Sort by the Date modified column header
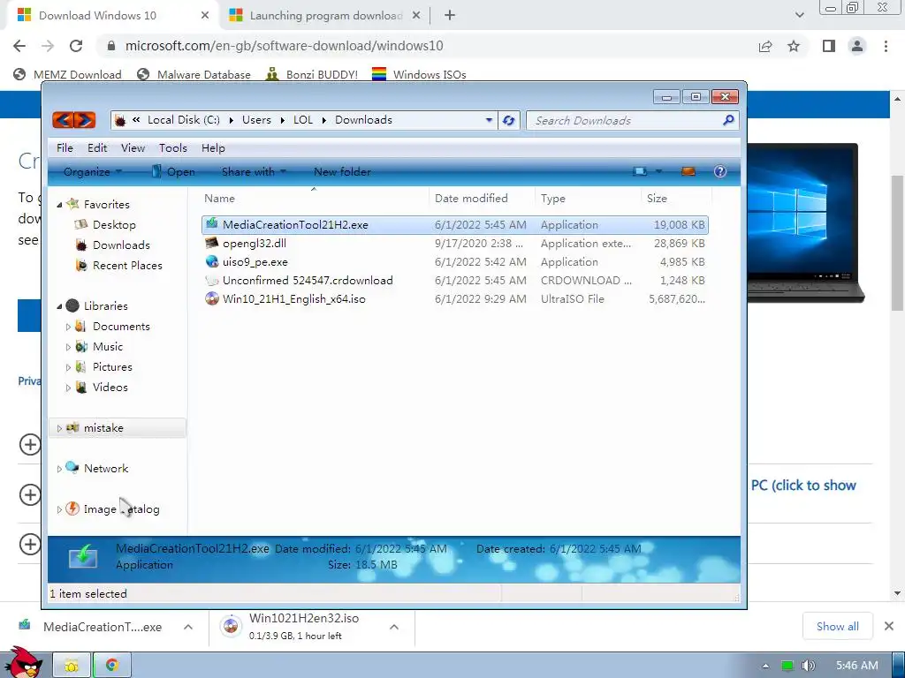Screen dimensions: 905x678 [471, 199]
